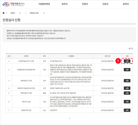Click the 순번 column header
The width and height of the screenshot is (138, 125).
[9, 56]
